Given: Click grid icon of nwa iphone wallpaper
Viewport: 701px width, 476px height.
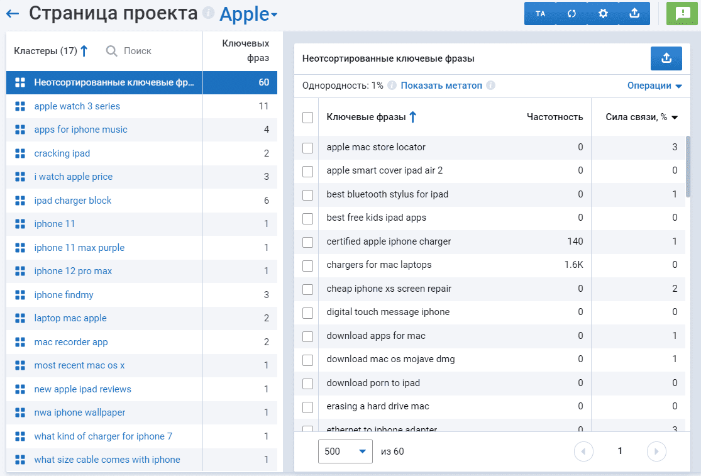Looking at the screenshot, I should 20,412.
